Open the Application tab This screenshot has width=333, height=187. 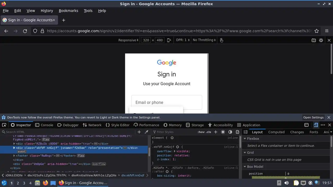(x=249, y=125)
